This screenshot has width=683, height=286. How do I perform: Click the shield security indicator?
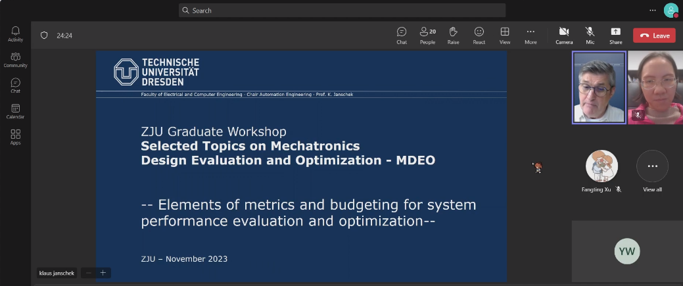[44, 36]
